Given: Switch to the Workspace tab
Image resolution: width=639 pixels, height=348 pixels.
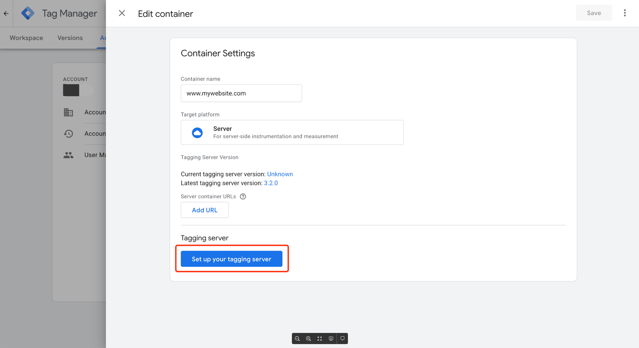Looking at the screenshot, I should point(26,38).
